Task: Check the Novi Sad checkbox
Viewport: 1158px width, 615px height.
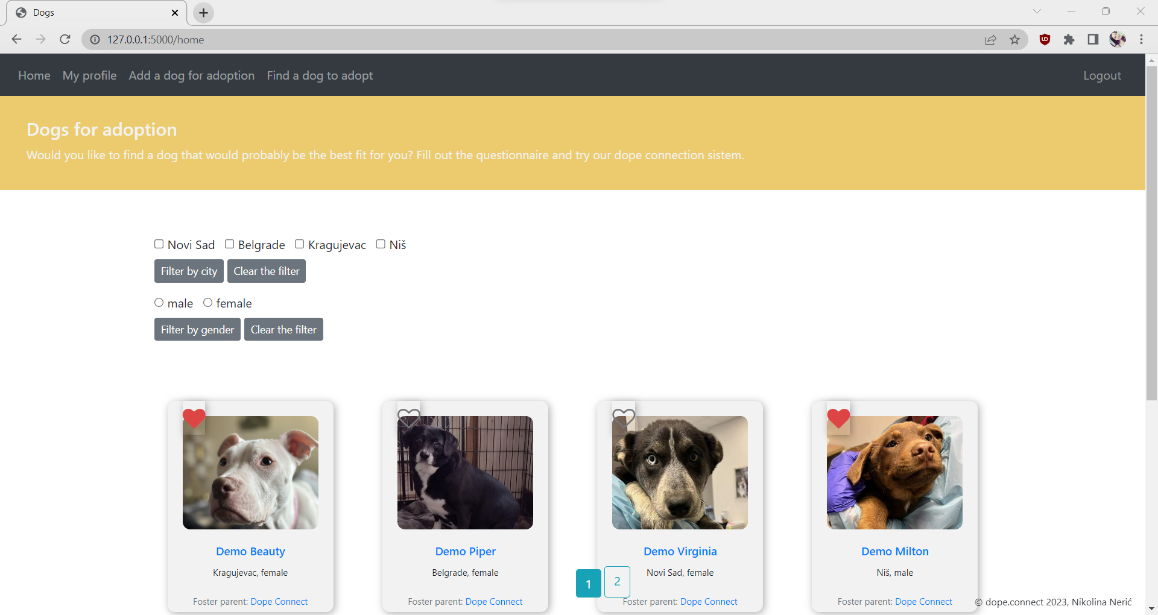Action: (159, 244)
